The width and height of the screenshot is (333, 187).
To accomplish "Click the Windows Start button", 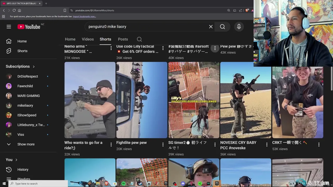I will tap(4, 184).
